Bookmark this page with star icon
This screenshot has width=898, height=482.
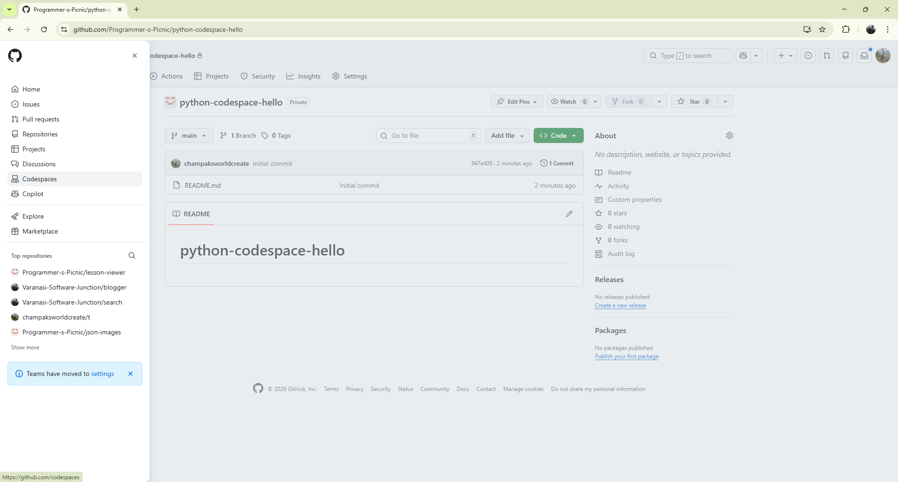(x=822, y=29)
